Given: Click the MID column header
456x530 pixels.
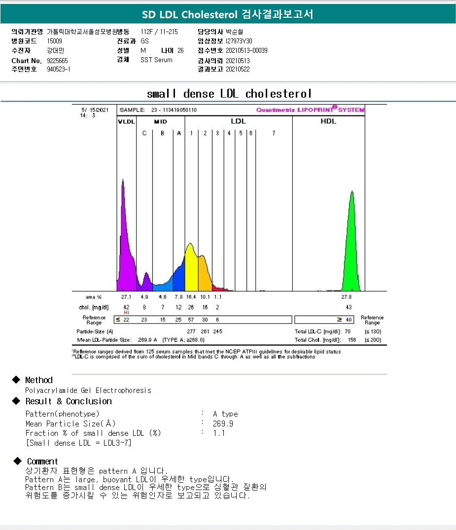Looking at the screenshot, I should coord(160,122).
